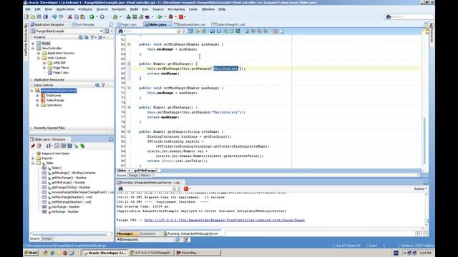Open the Target URL link in the log

[224, 221]
